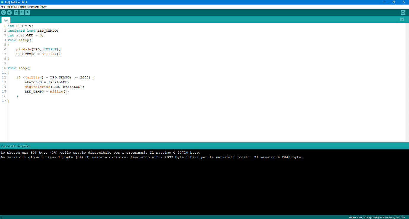
Task: Open the tab list dropdown arrow
Action: click(x=402, y=19)
